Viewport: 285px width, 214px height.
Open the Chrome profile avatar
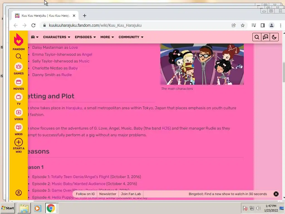click(272, 25)
